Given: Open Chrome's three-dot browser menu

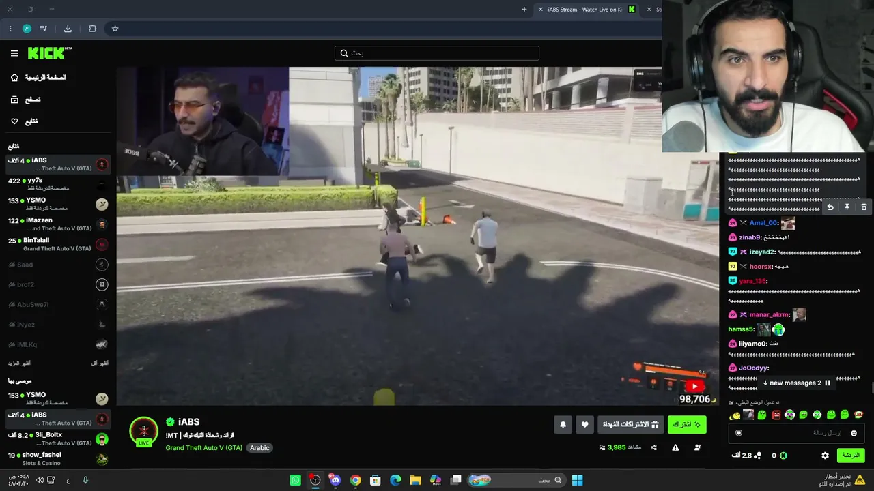Looking at the screenshot, I should pos(10,29).
